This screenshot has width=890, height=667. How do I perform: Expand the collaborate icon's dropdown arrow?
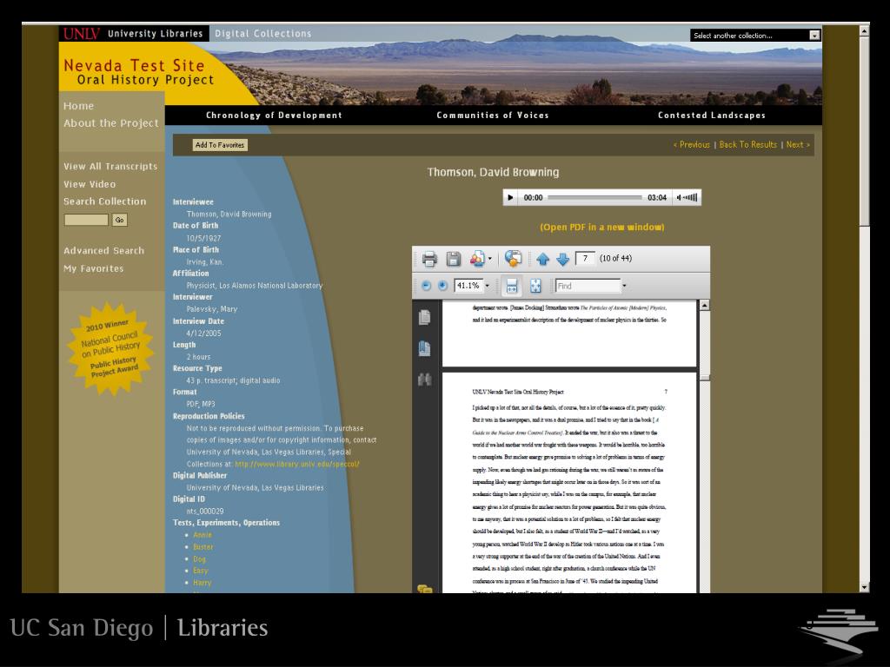point(490,259)
